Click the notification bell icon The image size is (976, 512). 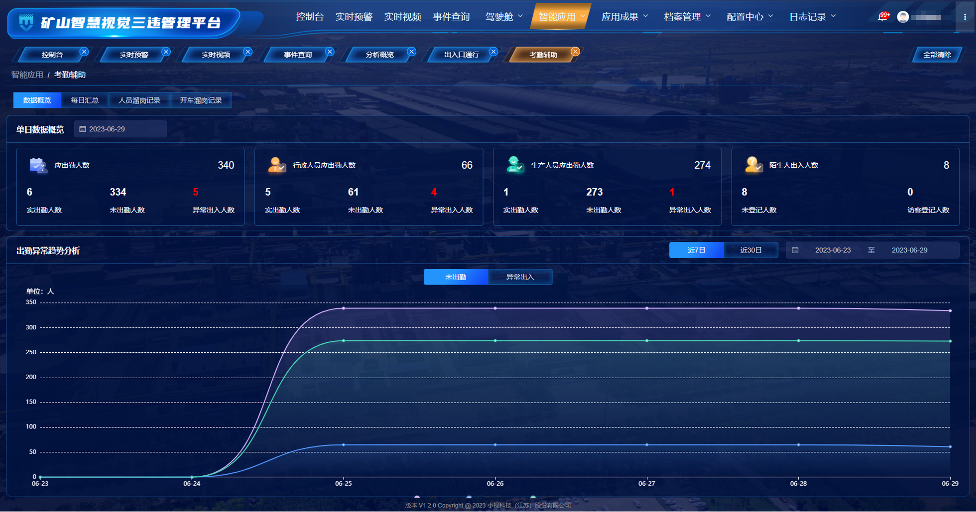point(882,17)
